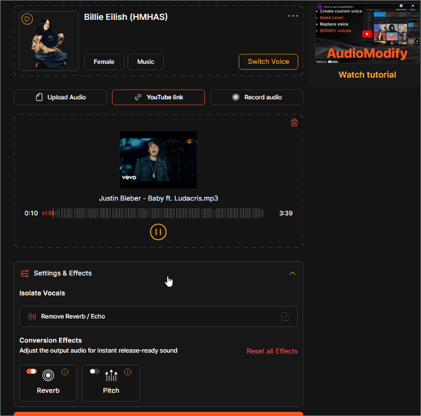Play the AudioModify tutorial video thumbnail
The image size is (421, 416).
[367, 34]
